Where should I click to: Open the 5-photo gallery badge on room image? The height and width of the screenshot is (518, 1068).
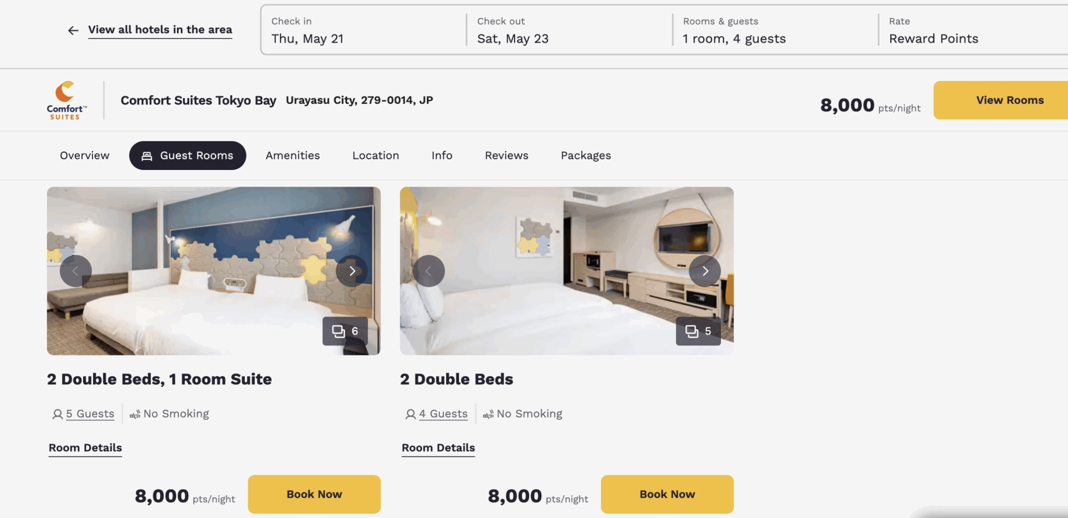point(698,331)
